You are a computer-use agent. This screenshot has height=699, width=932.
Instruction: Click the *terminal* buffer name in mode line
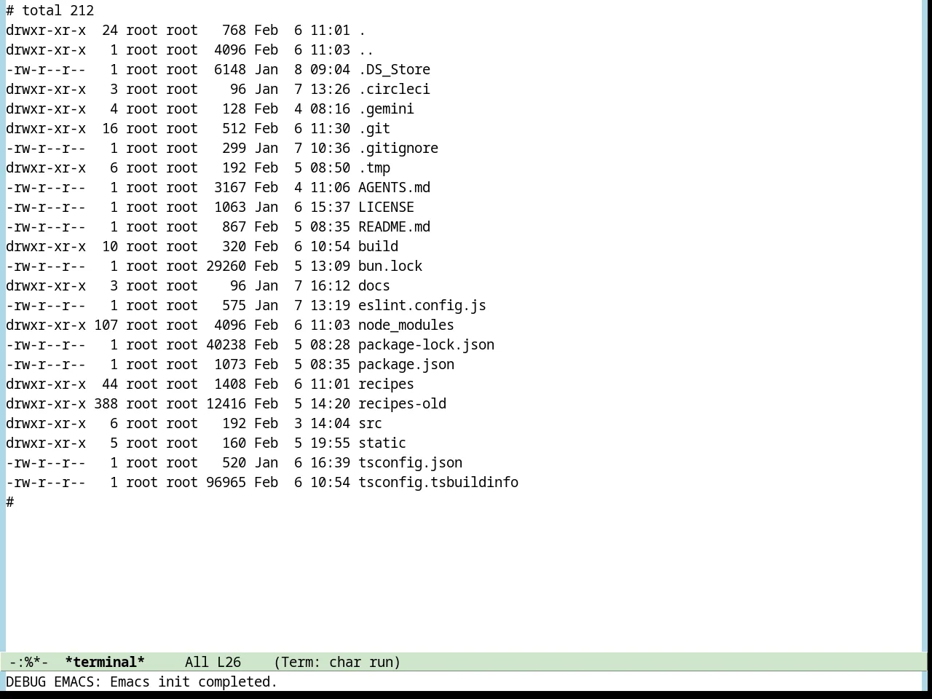pyautogui.click(x=105, y=662)
